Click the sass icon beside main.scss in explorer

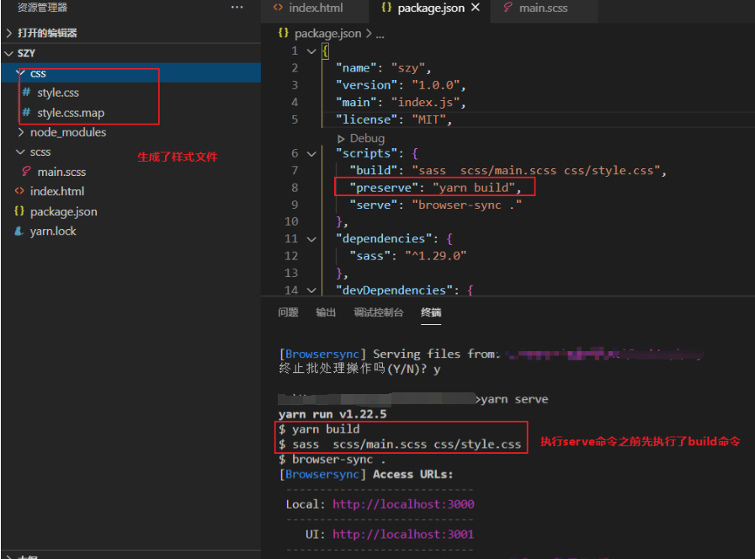pos(26,172)
